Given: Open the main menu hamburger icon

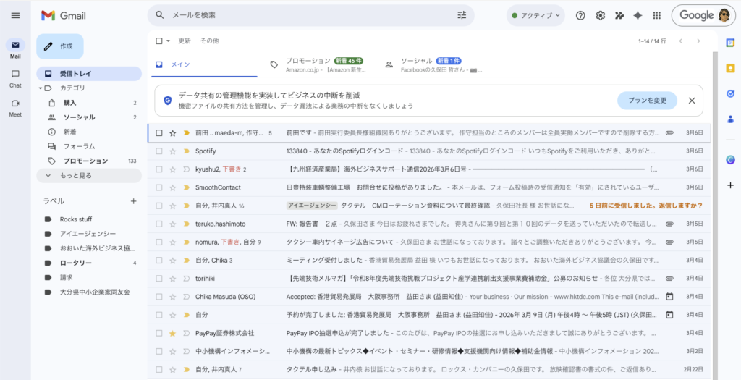Looking at the screenshot, I should coord(15,15).
